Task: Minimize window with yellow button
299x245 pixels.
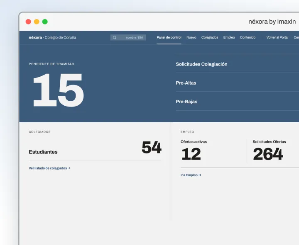Action: [37, 22]
